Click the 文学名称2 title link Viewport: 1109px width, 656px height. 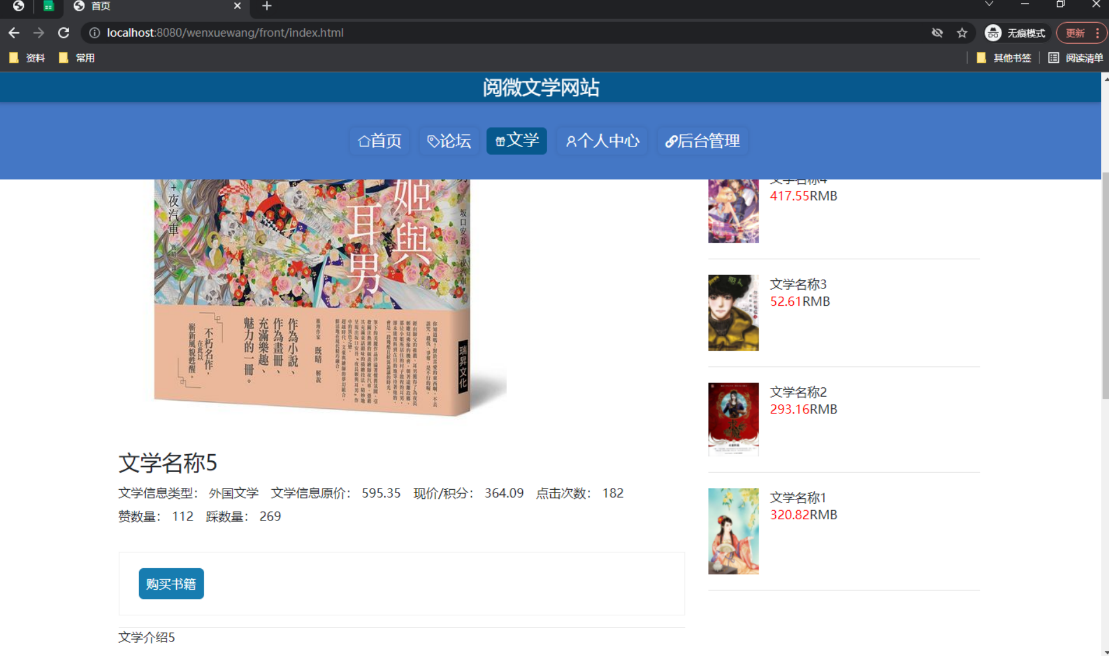coord(798,392)
